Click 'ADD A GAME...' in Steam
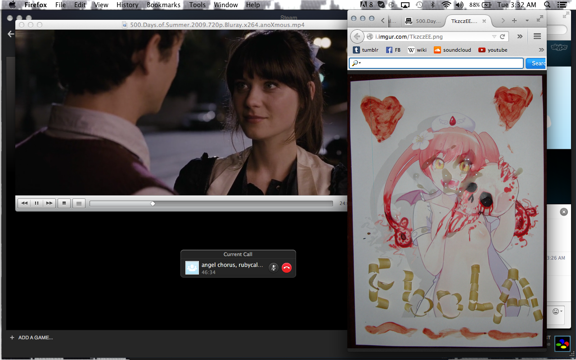The image size is (576, 360). pyautogui.click(x=31, y=337)
